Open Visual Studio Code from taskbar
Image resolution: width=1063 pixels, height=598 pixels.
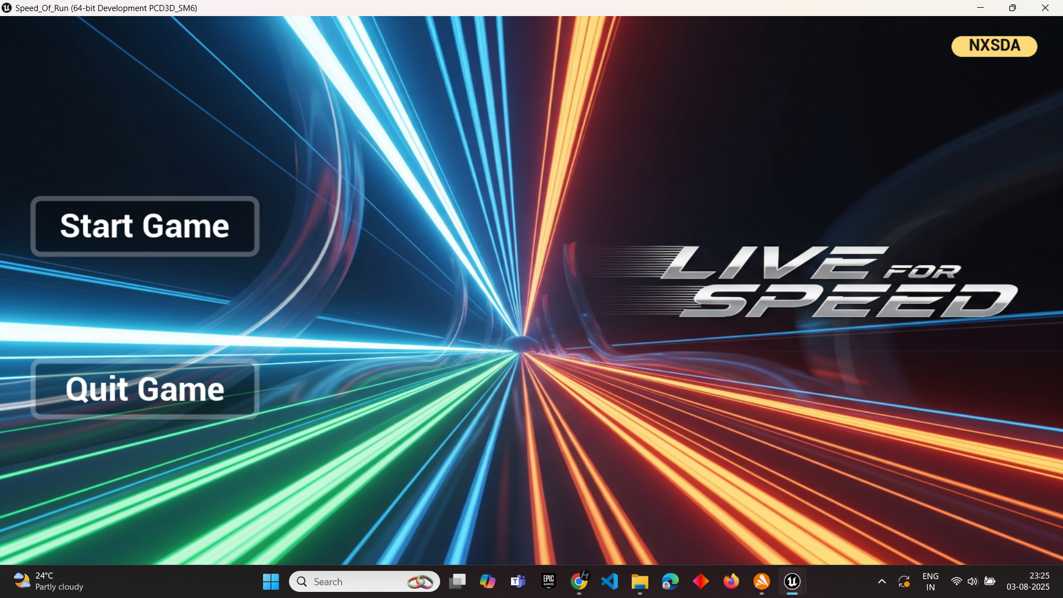click(610, 581)
